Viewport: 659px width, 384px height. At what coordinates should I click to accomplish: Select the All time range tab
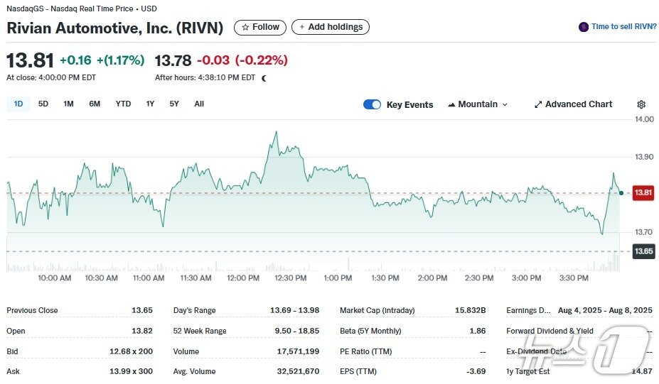click(x=199, y=104)
